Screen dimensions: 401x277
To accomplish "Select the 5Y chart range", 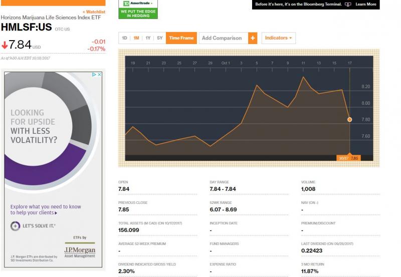I will coord(159,38).
